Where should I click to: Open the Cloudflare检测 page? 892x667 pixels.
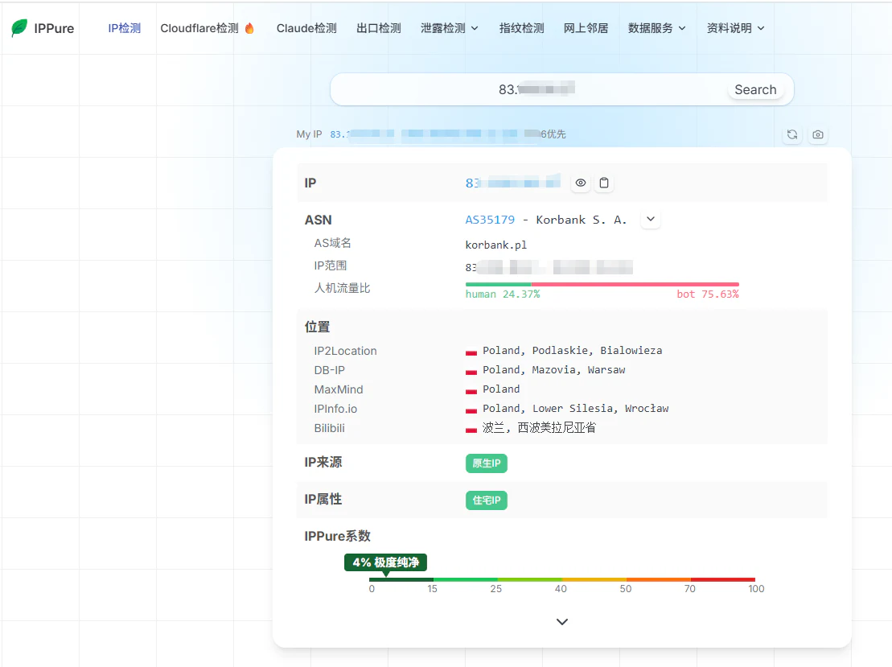pyautogui.click(x=199, y=28)
